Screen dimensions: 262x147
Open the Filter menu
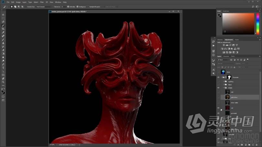pyautogui.click(x=42, y=2)
